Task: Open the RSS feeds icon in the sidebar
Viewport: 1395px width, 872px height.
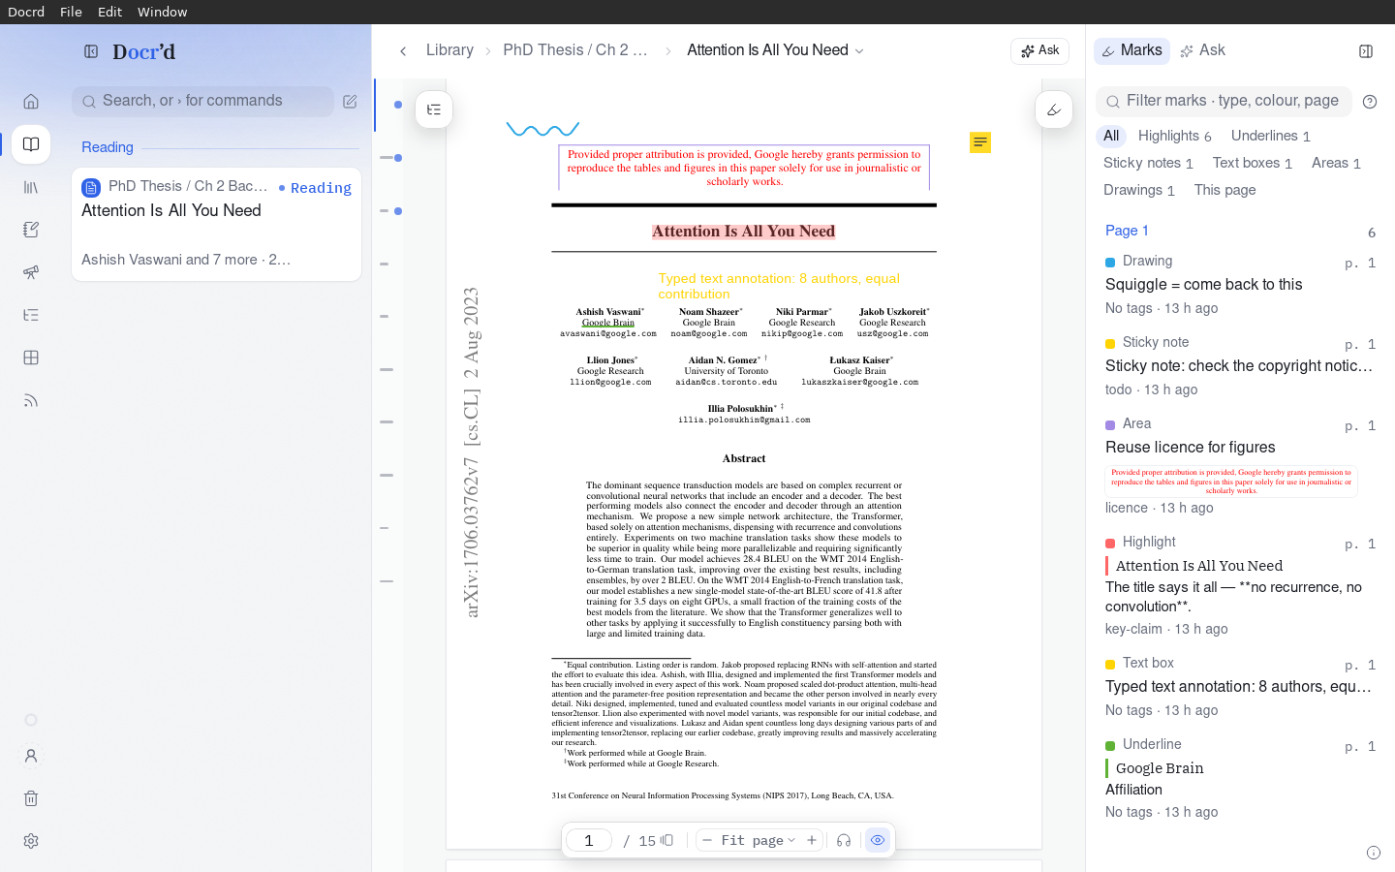Action: (31, 400)
